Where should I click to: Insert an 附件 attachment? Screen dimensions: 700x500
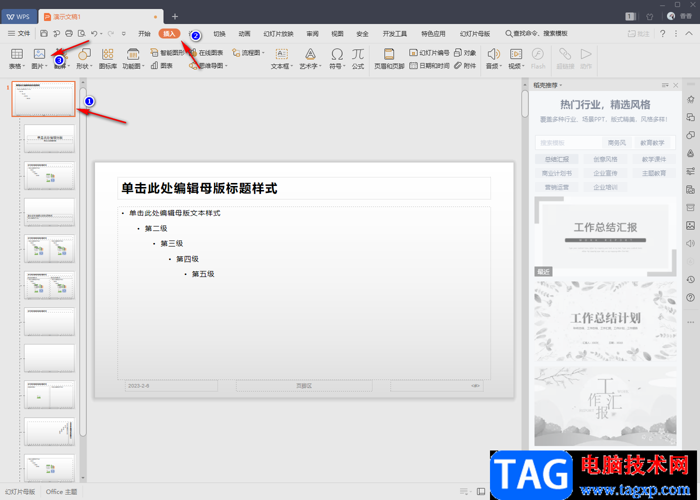(465, 65)
